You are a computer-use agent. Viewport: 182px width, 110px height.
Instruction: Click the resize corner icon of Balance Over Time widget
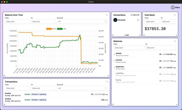(x=108, y=76)
